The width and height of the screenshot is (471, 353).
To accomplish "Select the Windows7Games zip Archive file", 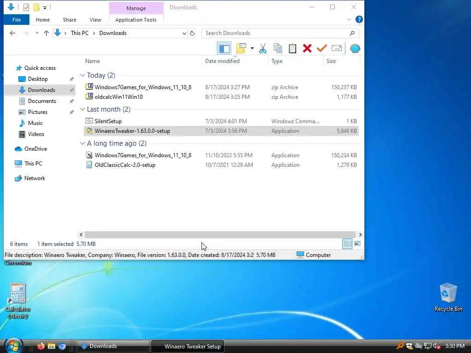I will click(x=221, y=87).
